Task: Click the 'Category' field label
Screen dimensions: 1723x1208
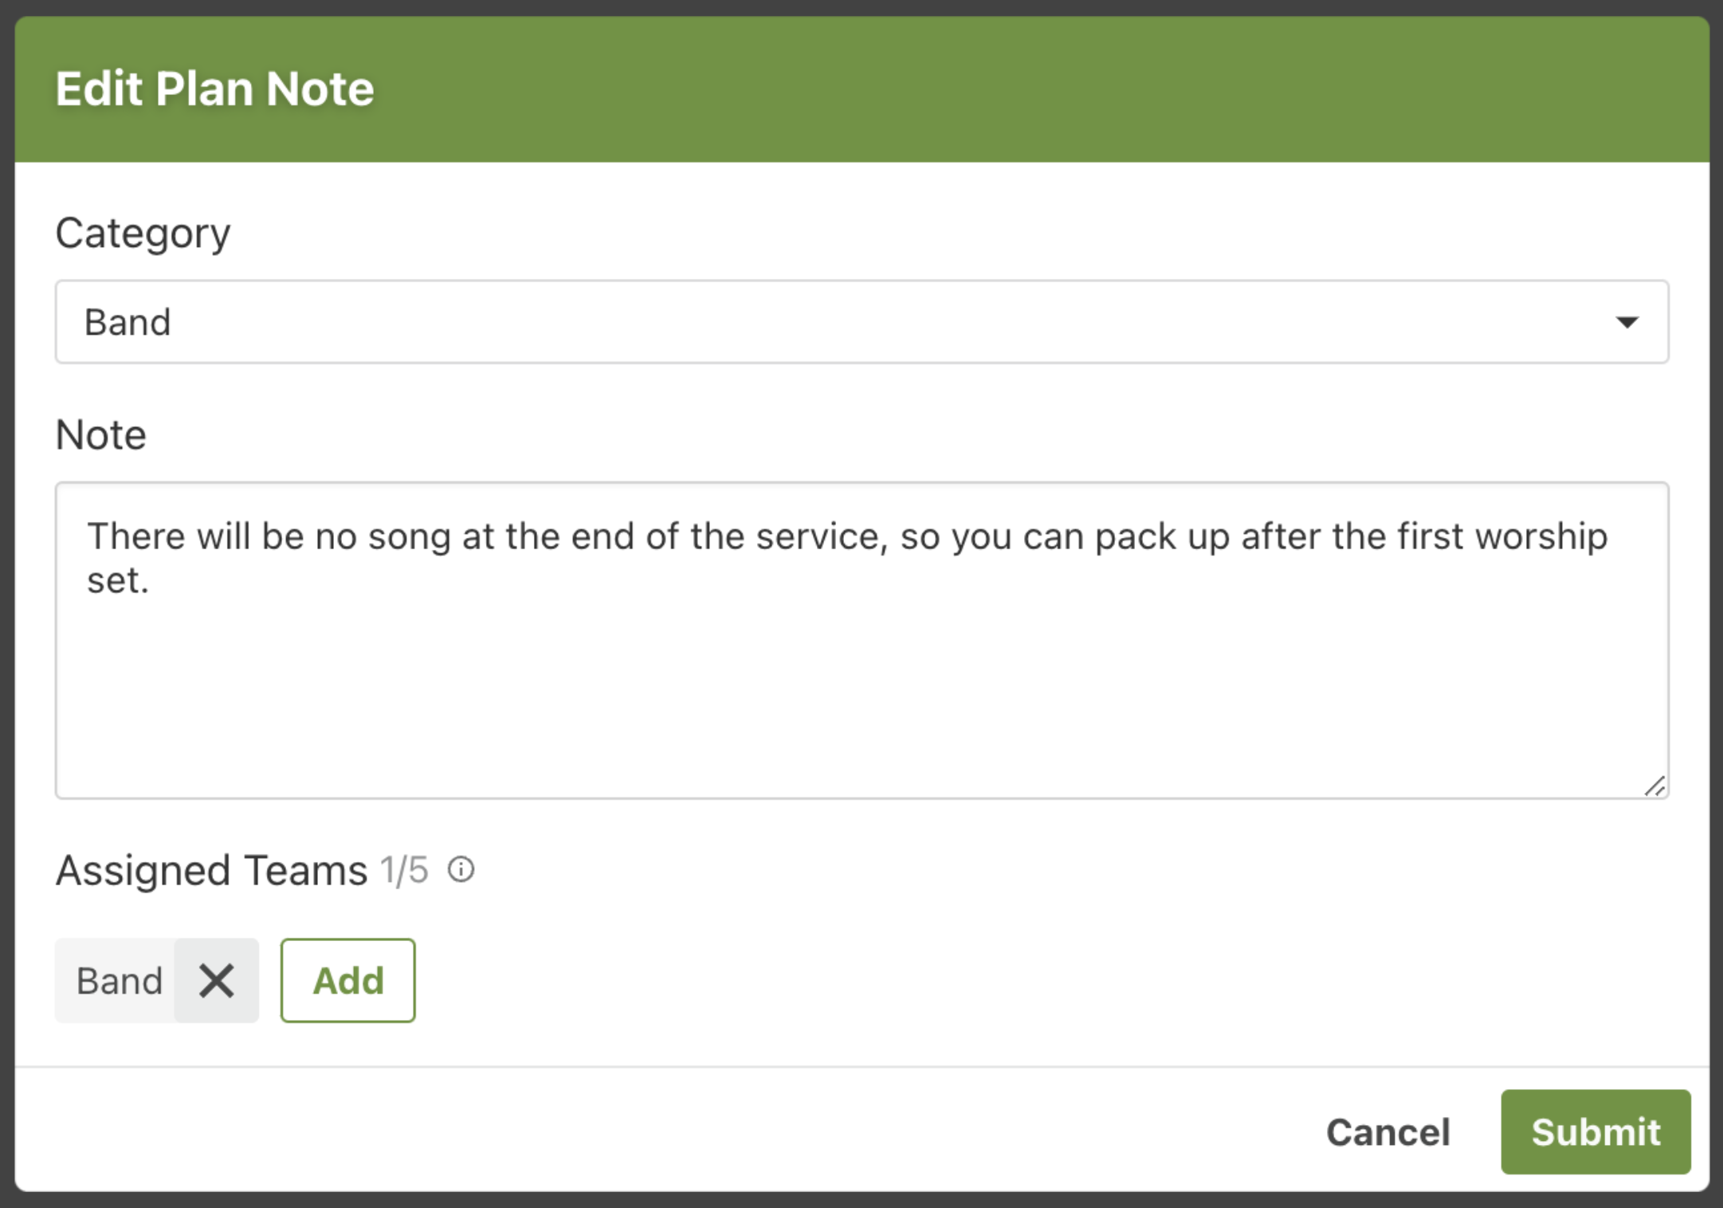Action: 143,233
